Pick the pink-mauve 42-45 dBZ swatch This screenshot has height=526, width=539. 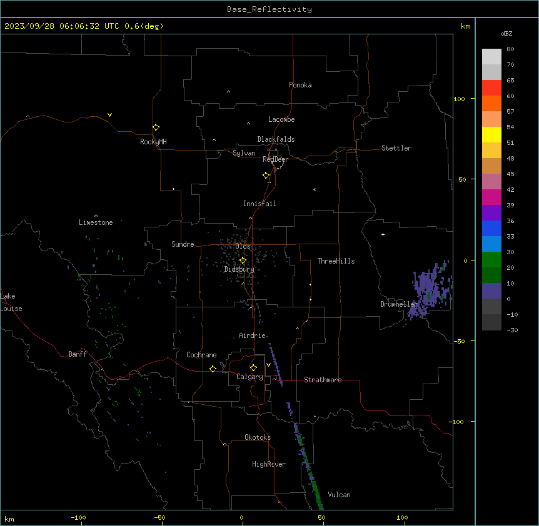coord(491,181)
